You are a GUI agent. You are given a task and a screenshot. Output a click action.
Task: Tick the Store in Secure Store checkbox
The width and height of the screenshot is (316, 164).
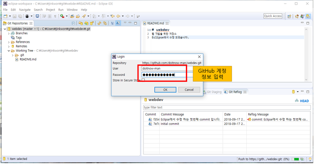coord(143,80)
